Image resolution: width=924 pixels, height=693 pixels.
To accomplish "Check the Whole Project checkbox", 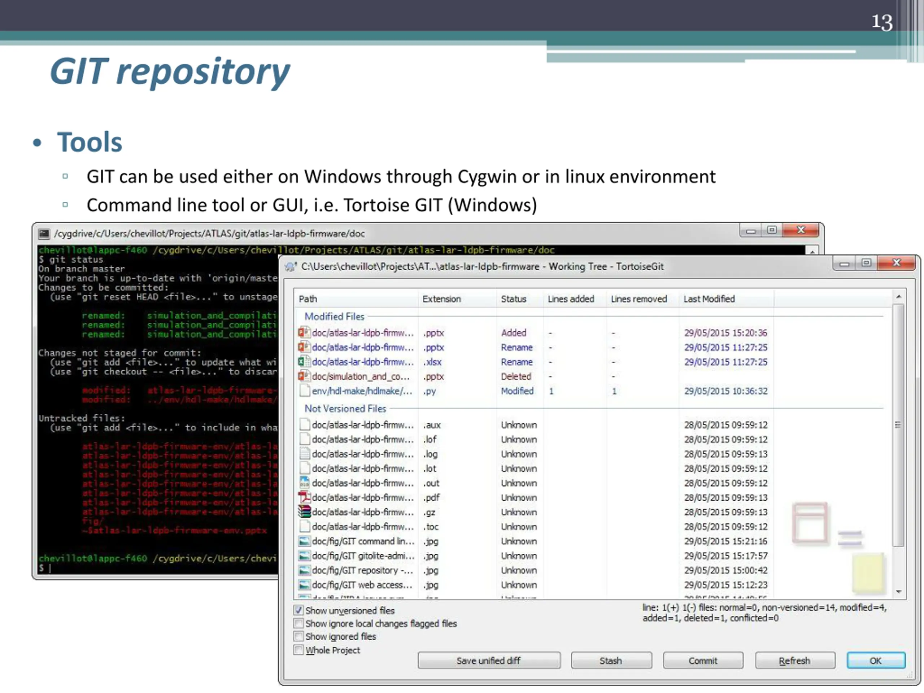I will pos(298,650).
